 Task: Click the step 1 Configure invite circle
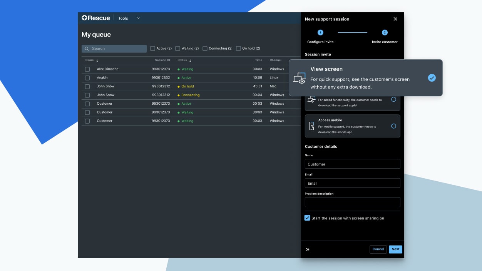coord(320,33)
